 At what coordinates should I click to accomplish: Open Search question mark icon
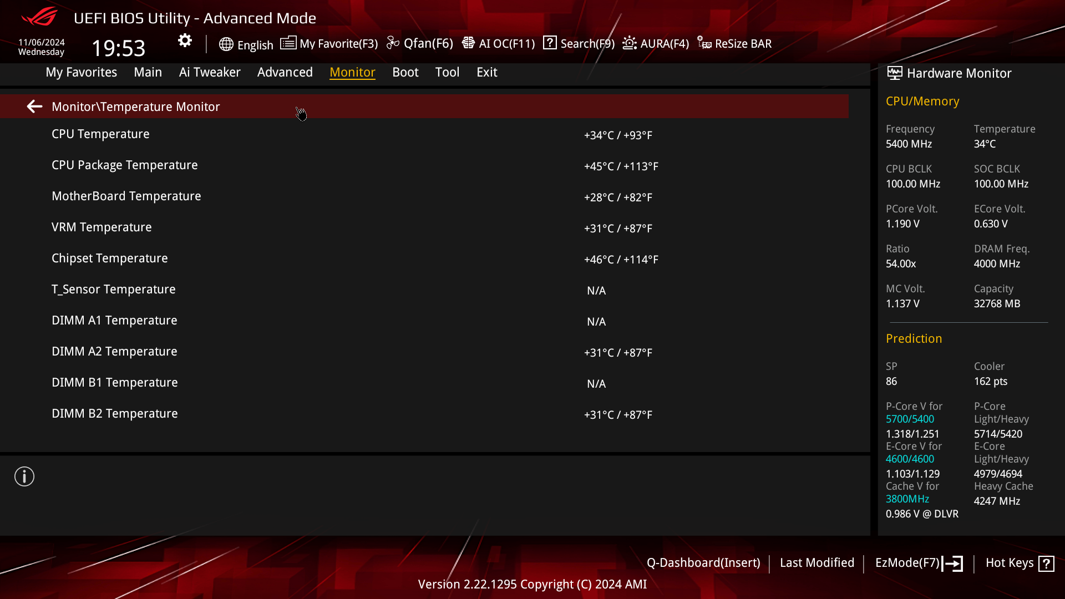pos(550,43)
